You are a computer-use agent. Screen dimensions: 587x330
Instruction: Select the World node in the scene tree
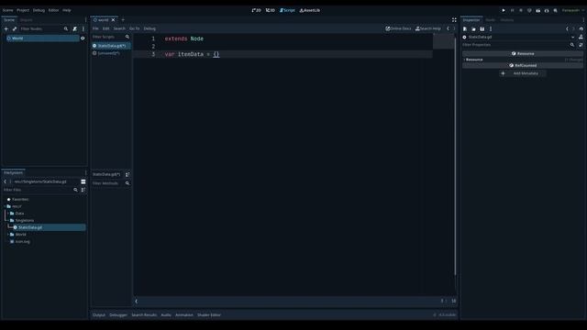[42, 38]
